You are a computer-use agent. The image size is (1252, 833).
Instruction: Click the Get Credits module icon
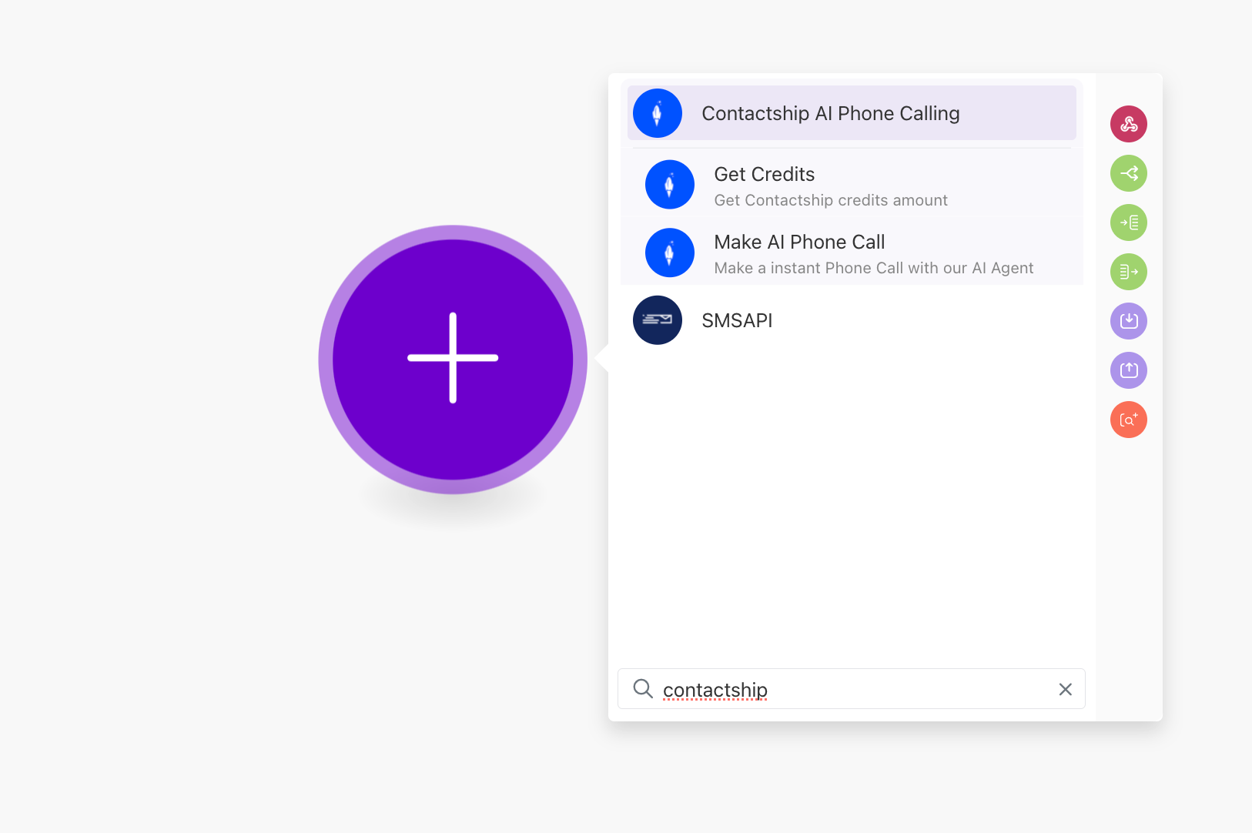670,185
